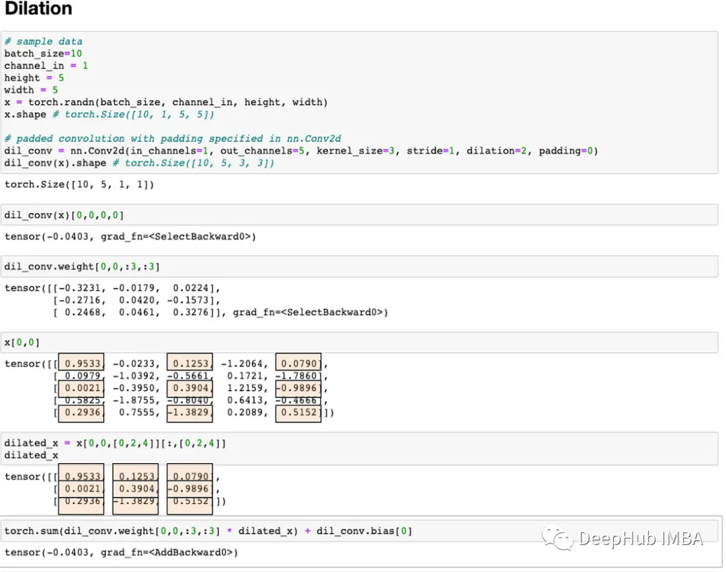Click the highlighted -0.9896 value in dilated_x output
726x572 pixels.
pyautogui.click(x=190, y=489)
